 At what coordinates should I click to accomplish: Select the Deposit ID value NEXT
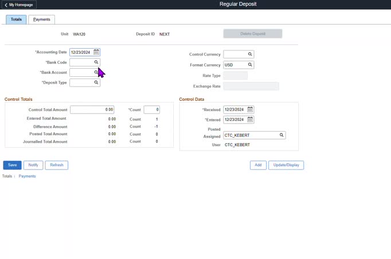pos(165,34)
